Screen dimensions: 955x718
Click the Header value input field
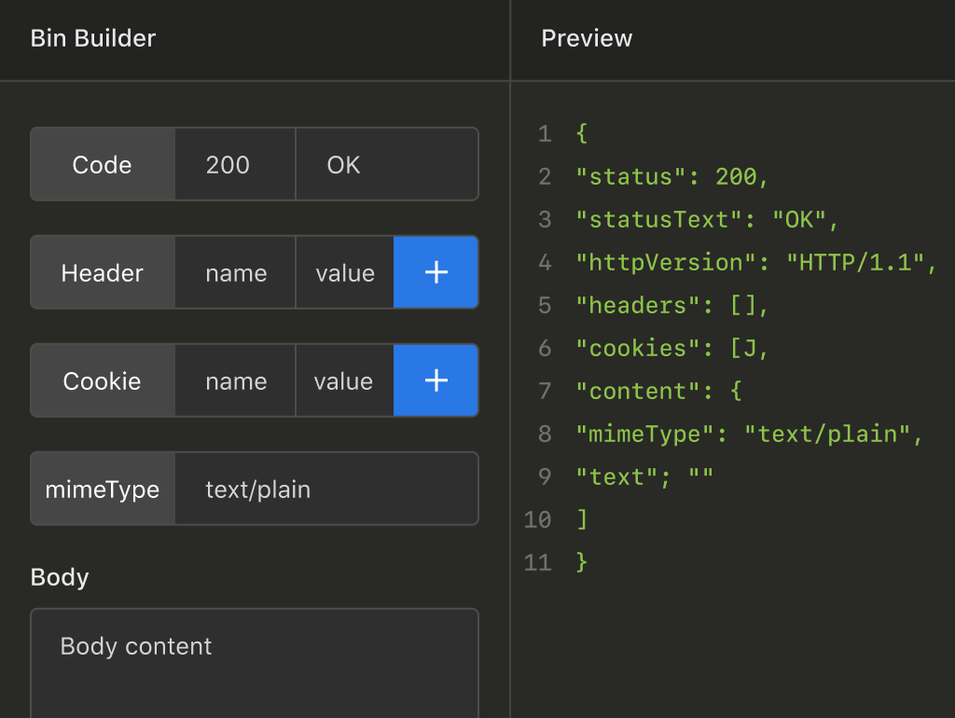pyautogui.click(x=344, y=273)
